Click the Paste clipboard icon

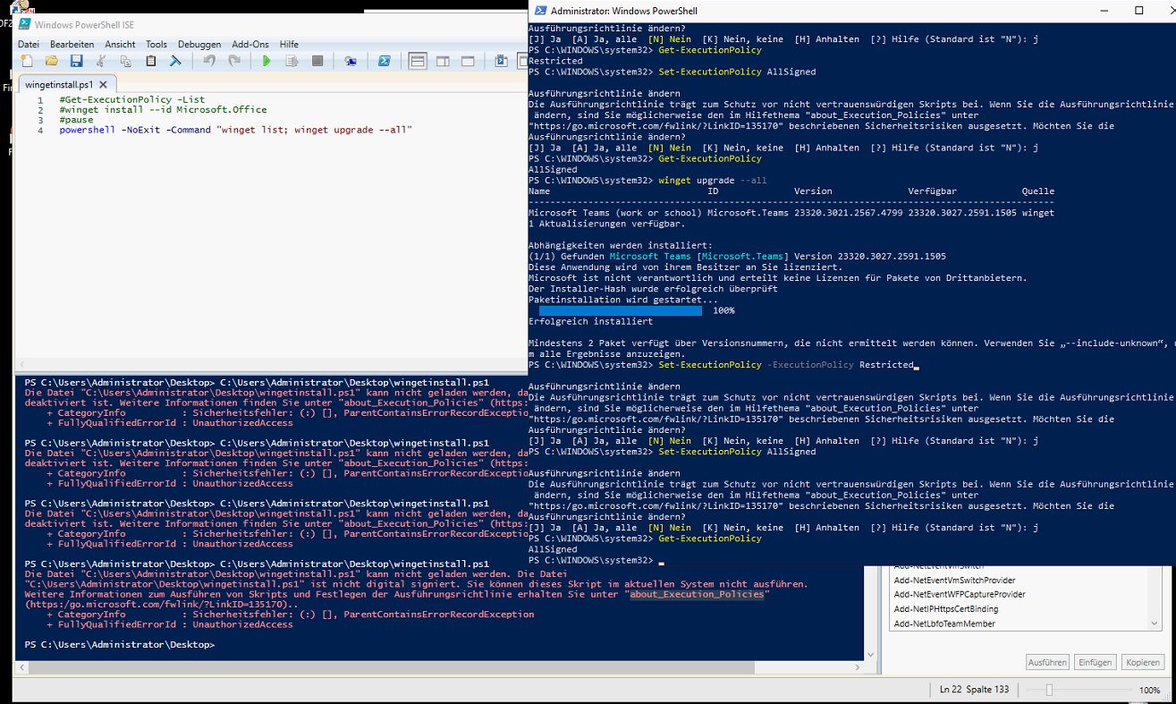151,61
